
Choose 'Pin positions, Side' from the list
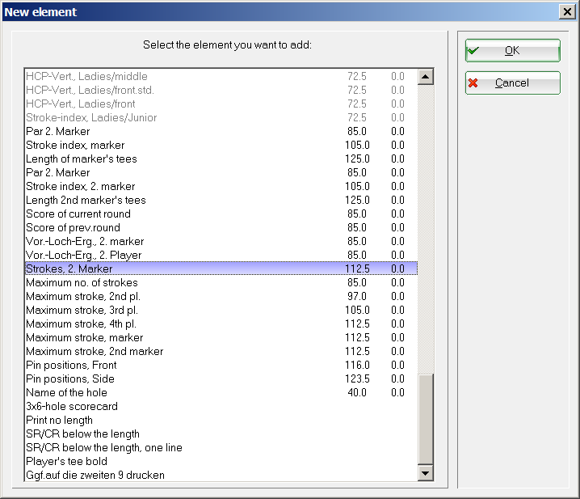pyautogui.click(x=70, y=378)
